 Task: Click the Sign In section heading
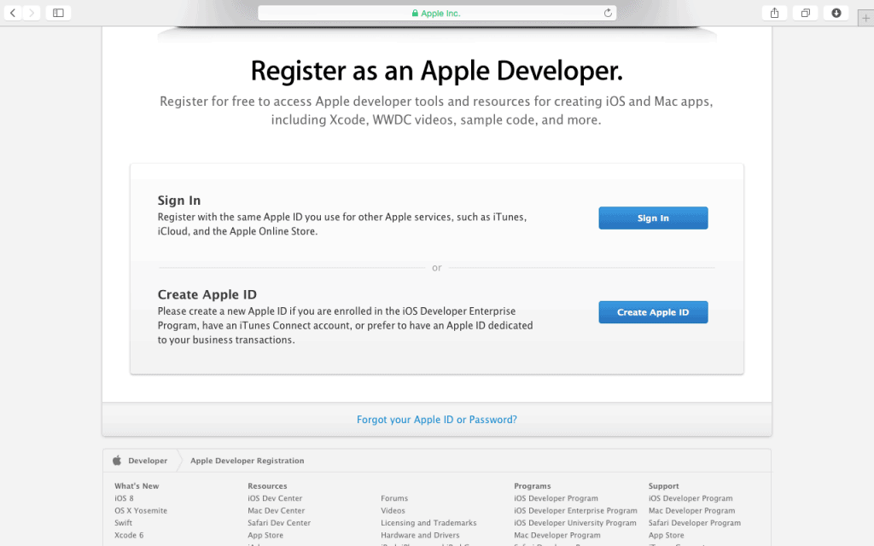179,200
